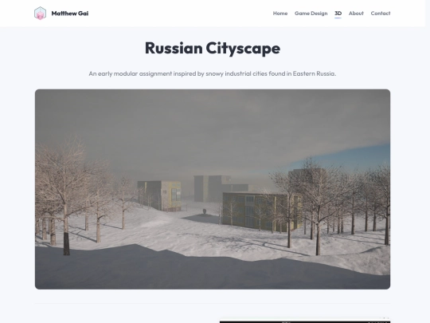430x323 pixels.
Task: Click the partial screenshot thumbnail at bottom
Action: (x=305, y=320)
